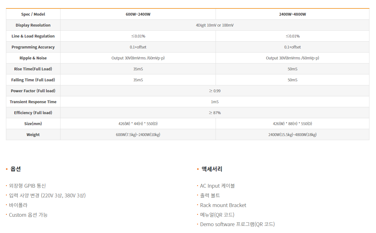376x233 pixels.
Task: Click the 2400W(15.5kg)~4800W(18kg) weight cell
Action: coord(292,135)
